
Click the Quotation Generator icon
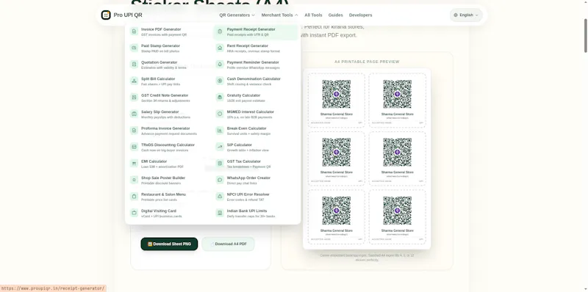click(x=135, y=65)
